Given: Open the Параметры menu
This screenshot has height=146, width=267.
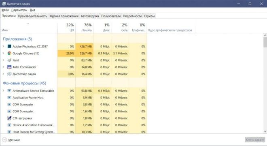Looking at the screenshot, I should 19,10.
